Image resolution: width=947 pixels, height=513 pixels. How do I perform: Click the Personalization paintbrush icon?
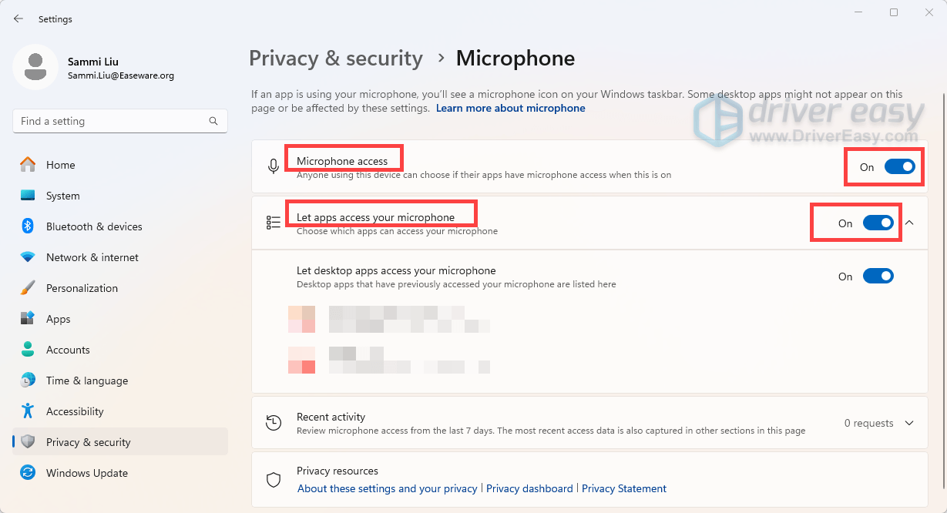[x=28, y=288]
